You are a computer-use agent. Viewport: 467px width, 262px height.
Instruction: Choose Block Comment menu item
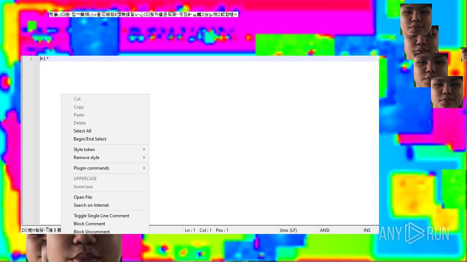(105, 224)
